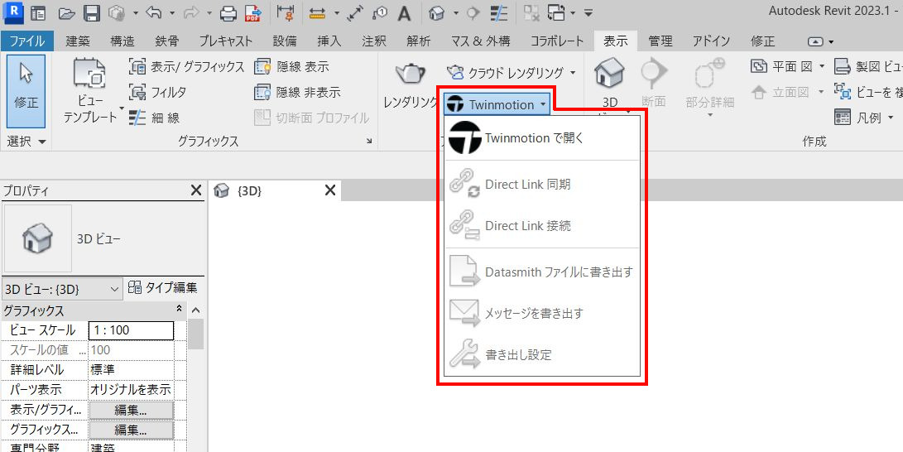Screen dimensions: 903x452
Task: Click 編集 button for 表示/グラフィックス row
Action: point(131,410)
